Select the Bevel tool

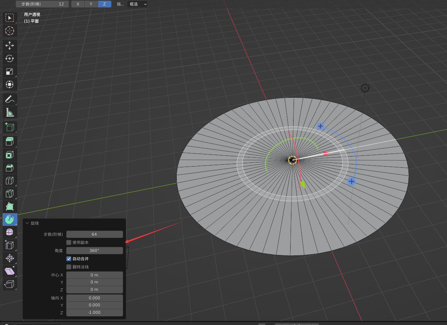pos(10,168)
